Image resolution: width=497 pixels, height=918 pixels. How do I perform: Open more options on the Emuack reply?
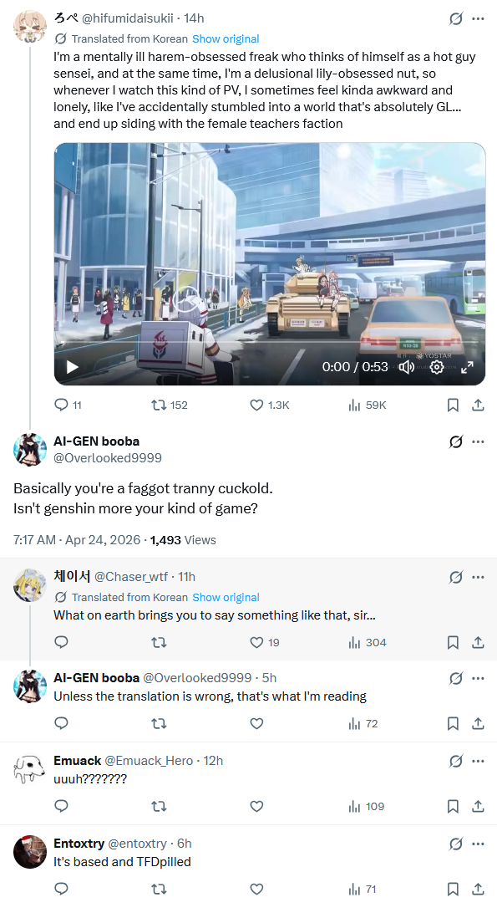(x=478, y=761)
